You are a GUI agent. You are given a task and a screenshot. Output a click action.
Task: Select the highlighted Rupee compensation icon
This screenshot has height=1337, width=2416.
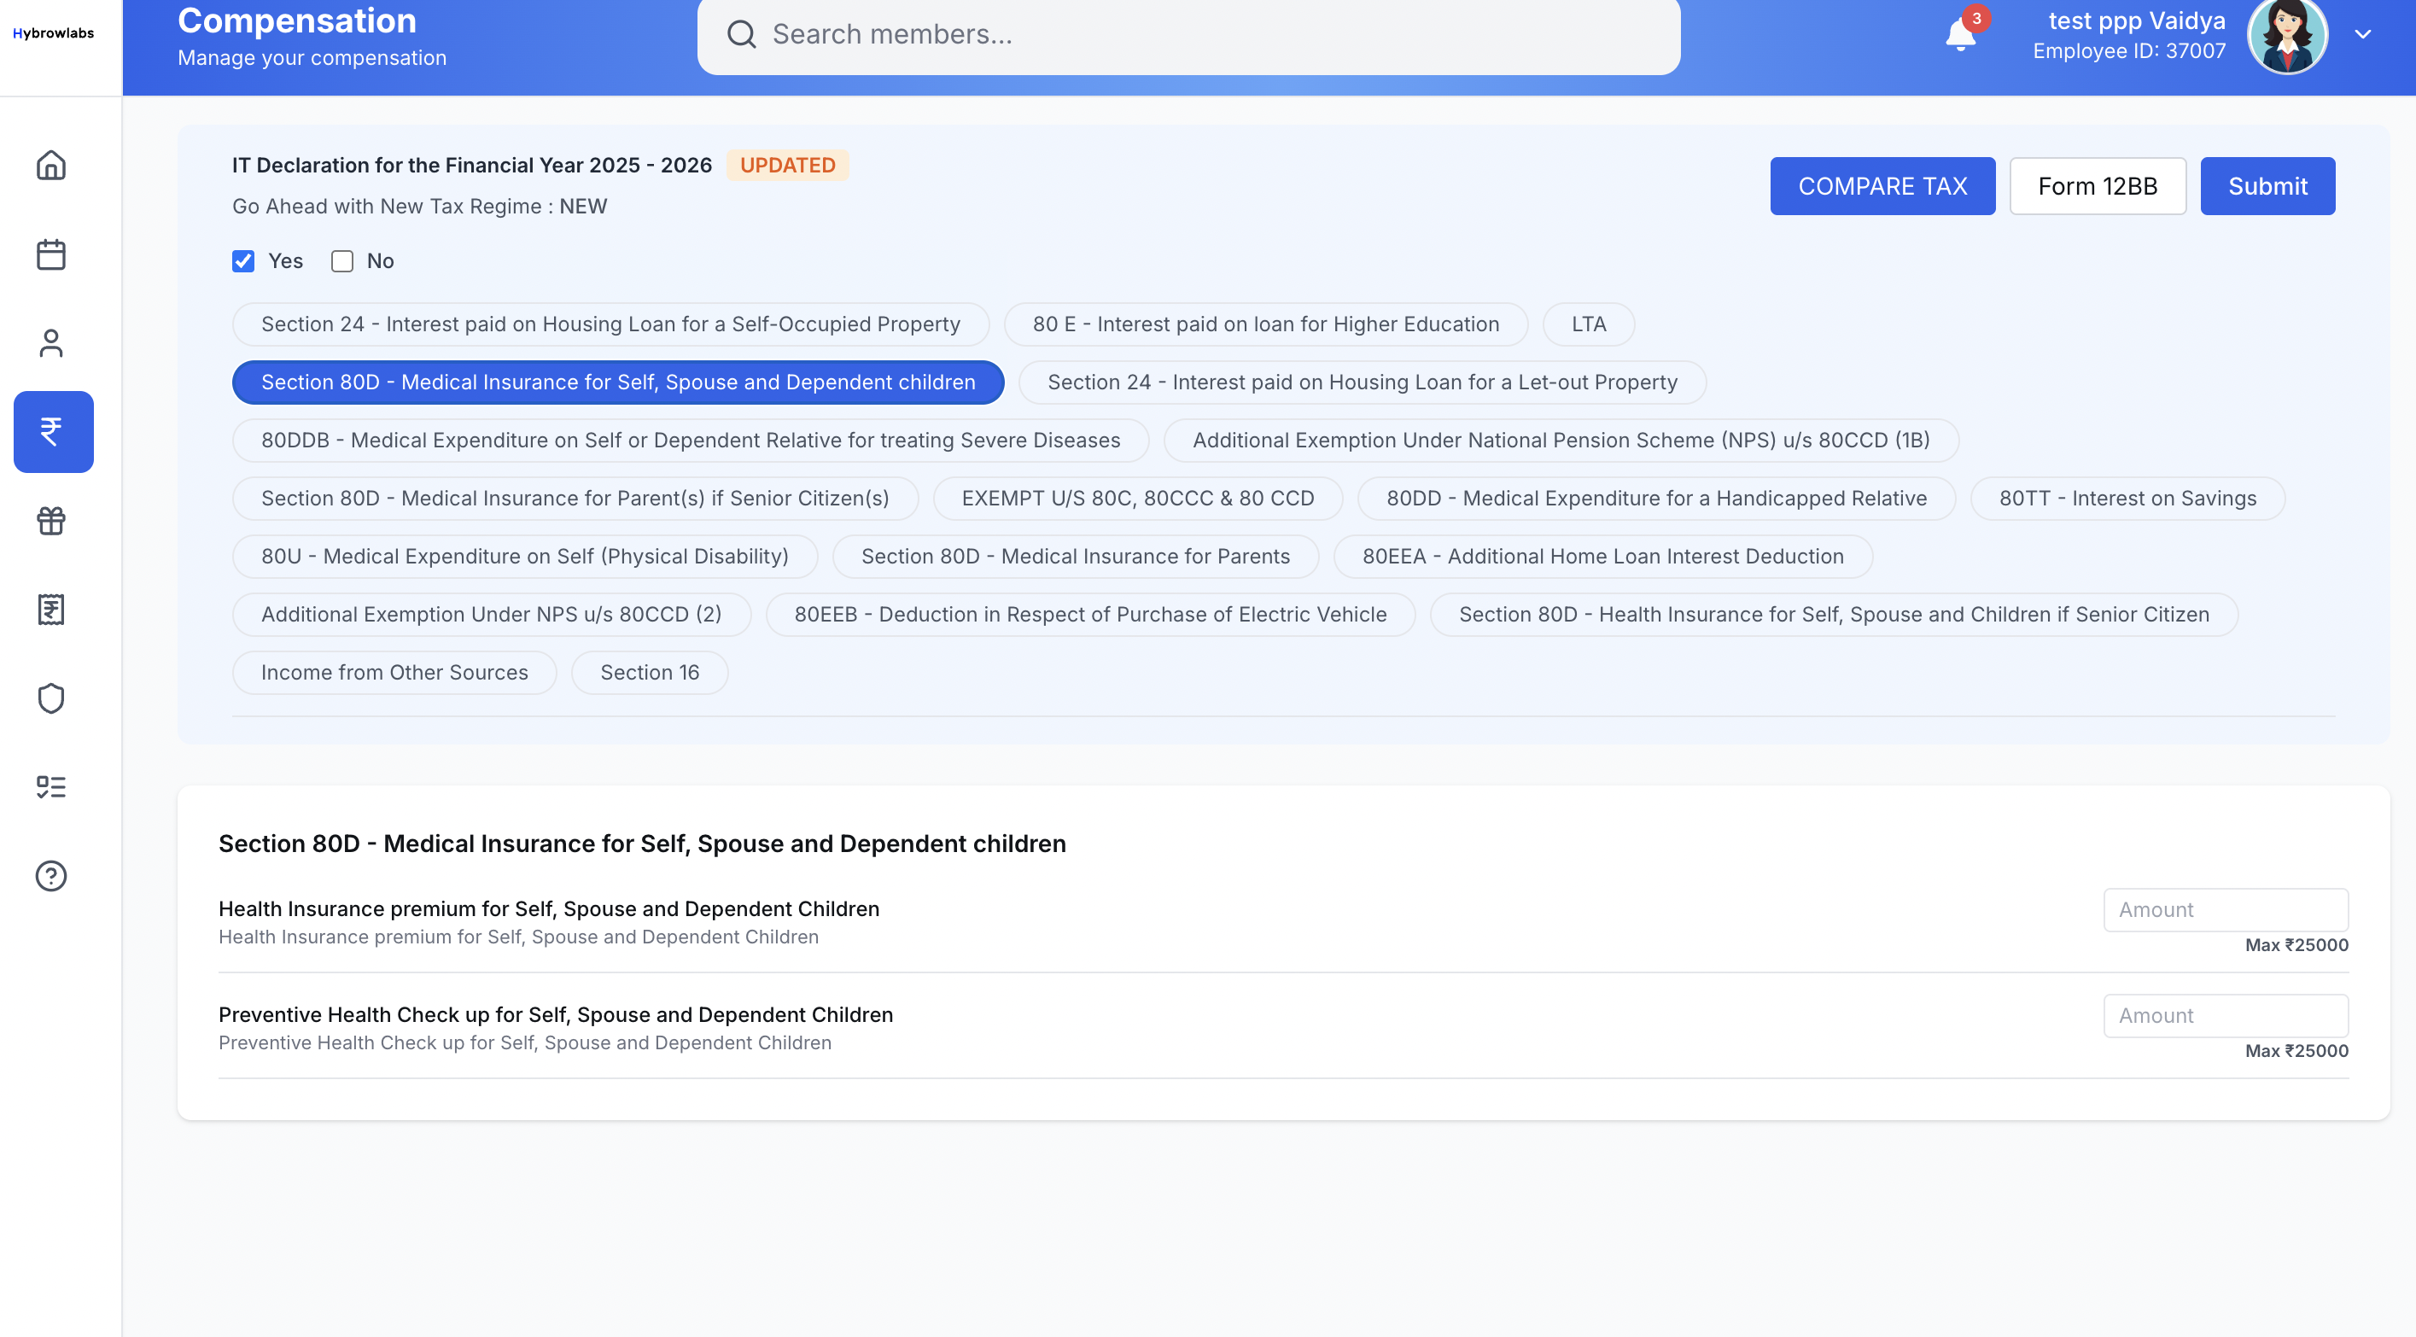pyautogui.click(x=51, y=432)
